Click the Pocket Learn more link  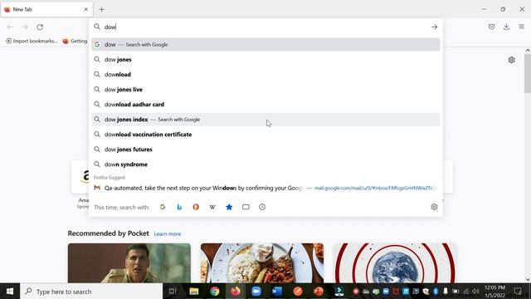pos(168,234)
